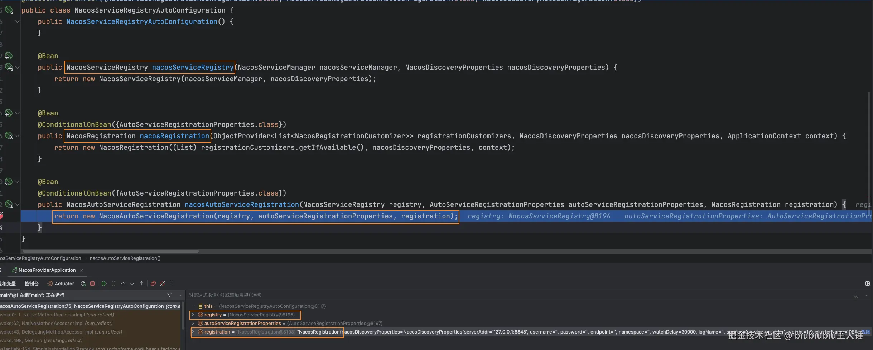Click the parameter icon beside the registration variable
Viewport: 873px width, 350px height.
pyautogui.click(x=201, y=332)
